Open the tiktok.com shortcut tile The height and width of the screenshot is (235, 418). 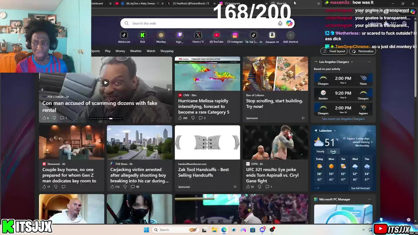tap(124, 37)
